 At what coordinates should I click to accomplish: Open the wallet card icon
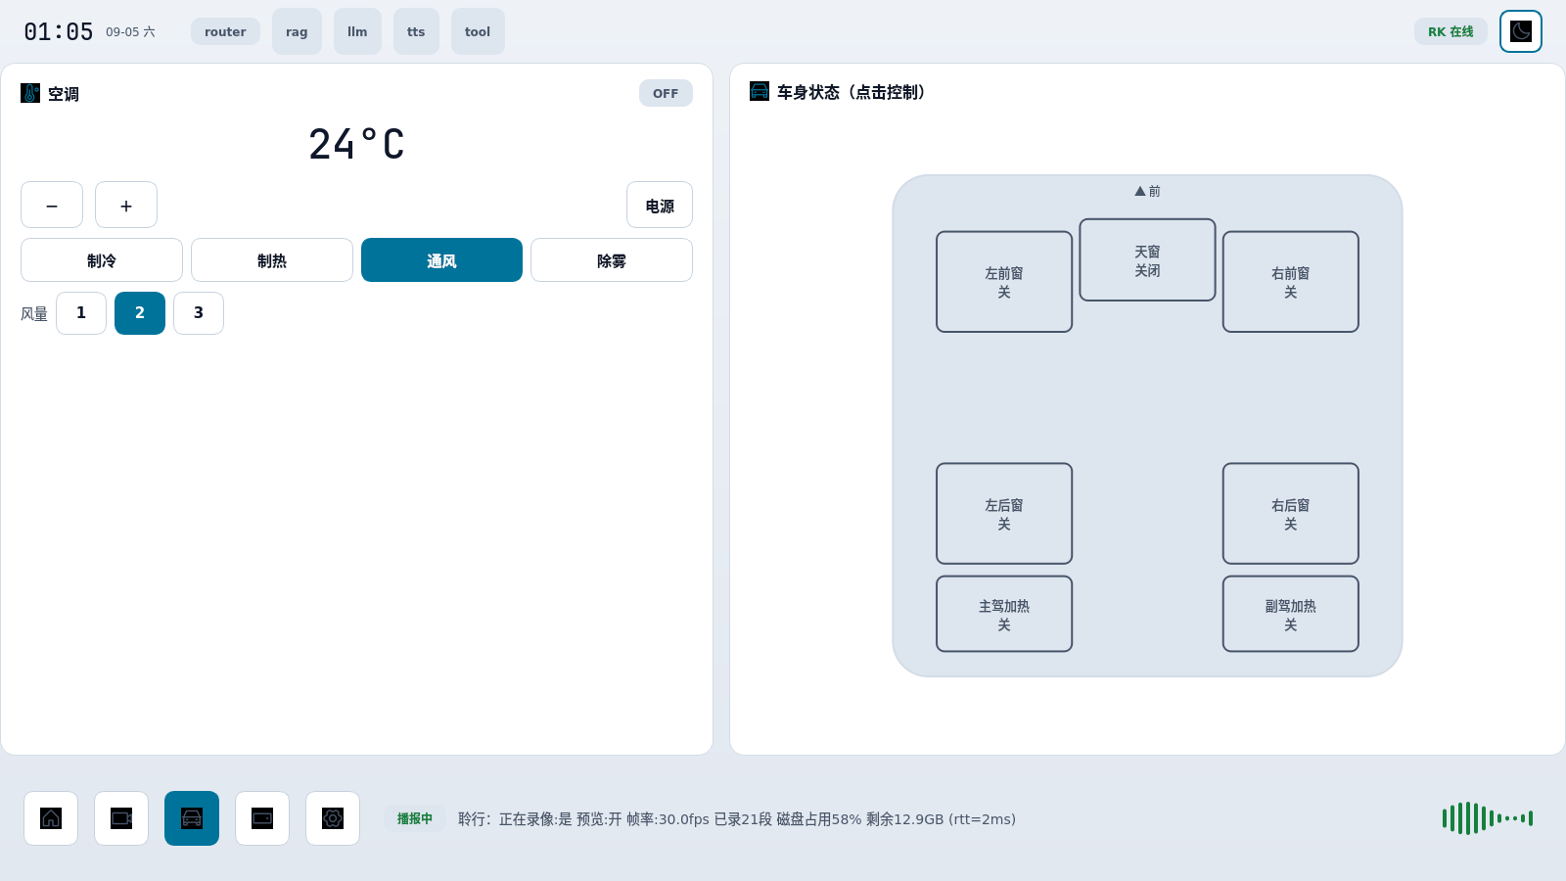262,818
